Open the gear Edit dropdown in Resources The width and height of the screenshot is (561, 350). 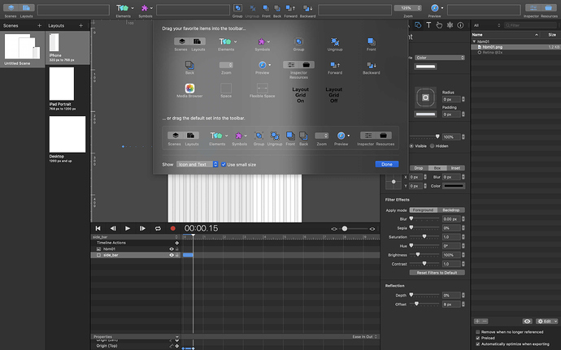pos(547,322)
